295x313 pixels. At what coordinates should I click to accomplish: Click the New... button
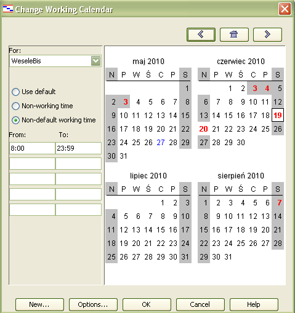tap(39, 304)
